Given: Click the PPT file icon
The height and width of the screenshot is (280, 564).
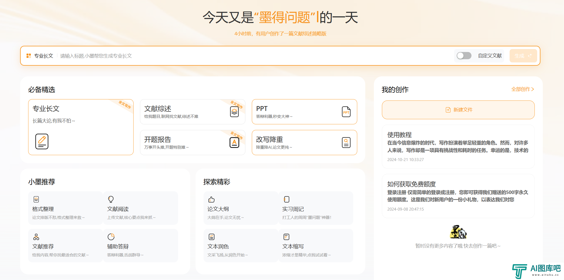Looking at the screenshot, I should click(x=346, y=112).
